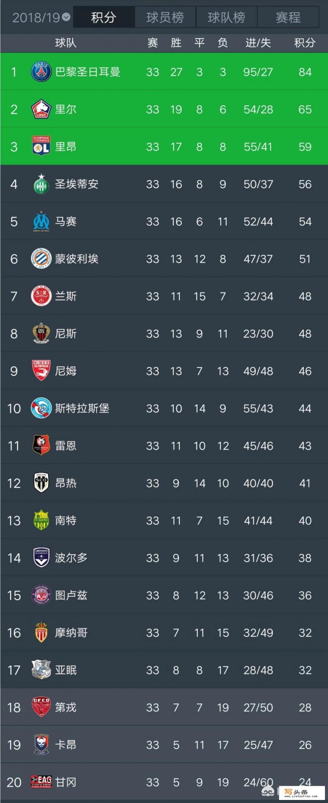
Task: Sort by the 积分 column header
Action: pyautogui.click(x=305, y=43)
